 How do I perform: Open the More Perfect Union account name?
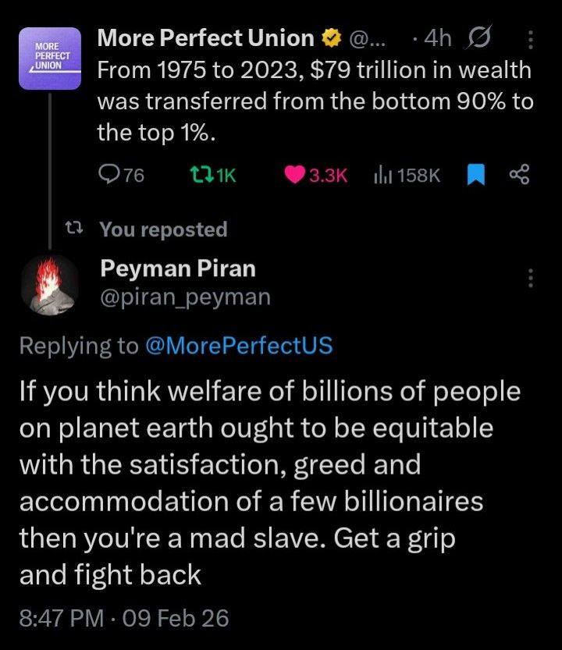pos(205,37)
